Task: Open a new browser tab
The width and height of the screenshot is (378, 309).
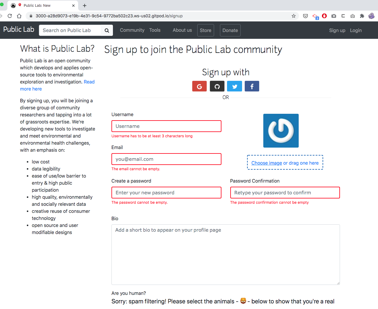Action: (x=85, y=6)
